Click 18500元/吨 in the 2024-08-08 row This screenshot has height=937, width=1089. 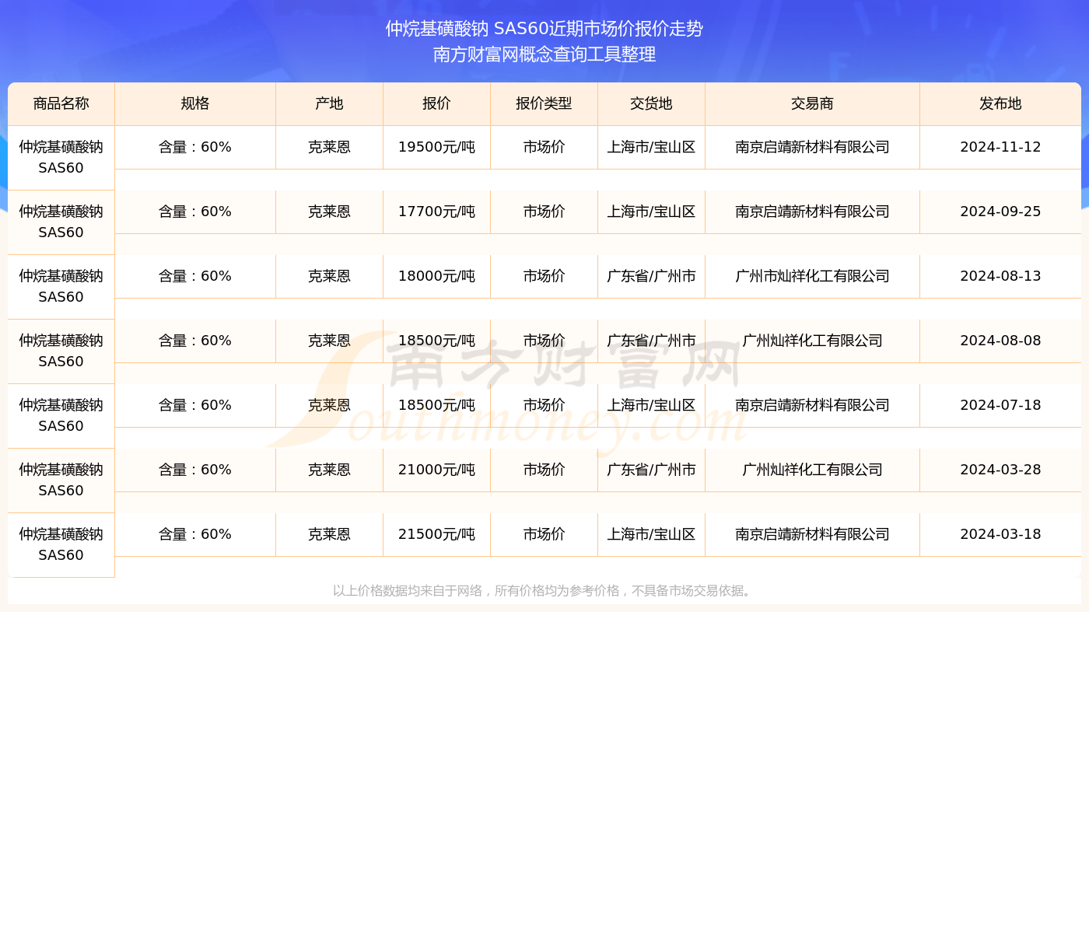(x=437, y=341)
